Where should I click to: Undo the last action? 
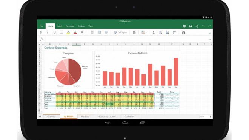pyautogui.click(x=203, y=26)
